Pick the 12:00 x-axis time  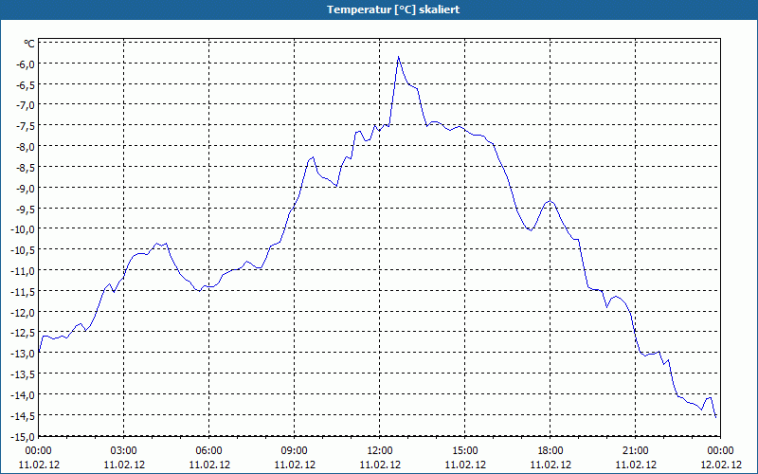pyautogui.click(x=380, y=451)
